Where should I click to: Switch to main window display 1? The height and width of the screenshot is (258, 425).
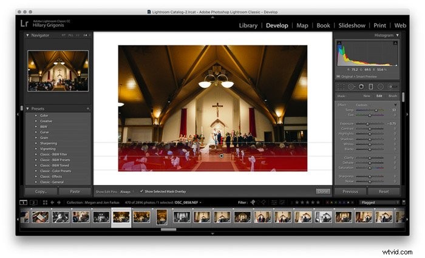pos(23,202)
